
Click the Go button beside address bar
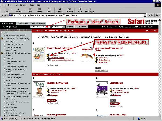coord(151,15)
